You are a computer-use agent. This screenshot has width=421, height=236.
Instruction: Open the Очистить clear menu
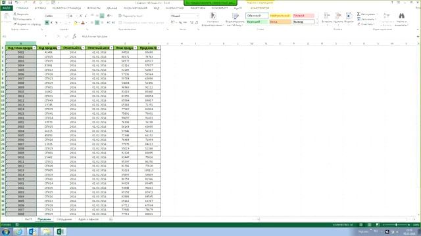pos(366,24)
